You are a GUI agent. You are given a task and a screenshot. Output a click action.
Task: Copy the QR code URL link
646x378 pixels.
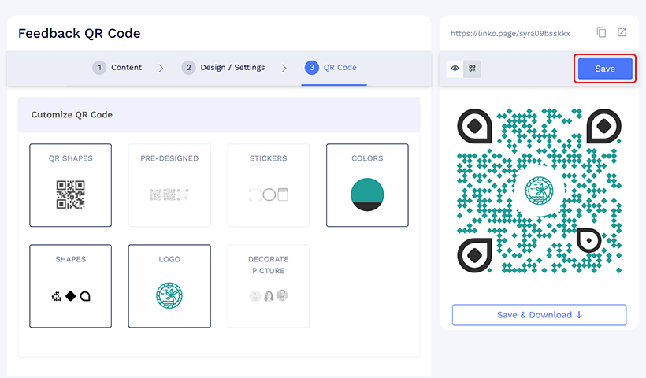click(602, 33)
